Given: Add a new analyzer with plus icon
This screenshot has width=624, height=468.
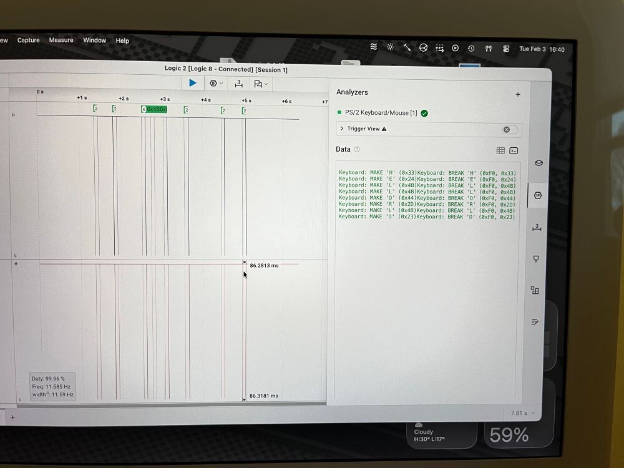Looking at the screenshot, I should (x=517, y=95).
